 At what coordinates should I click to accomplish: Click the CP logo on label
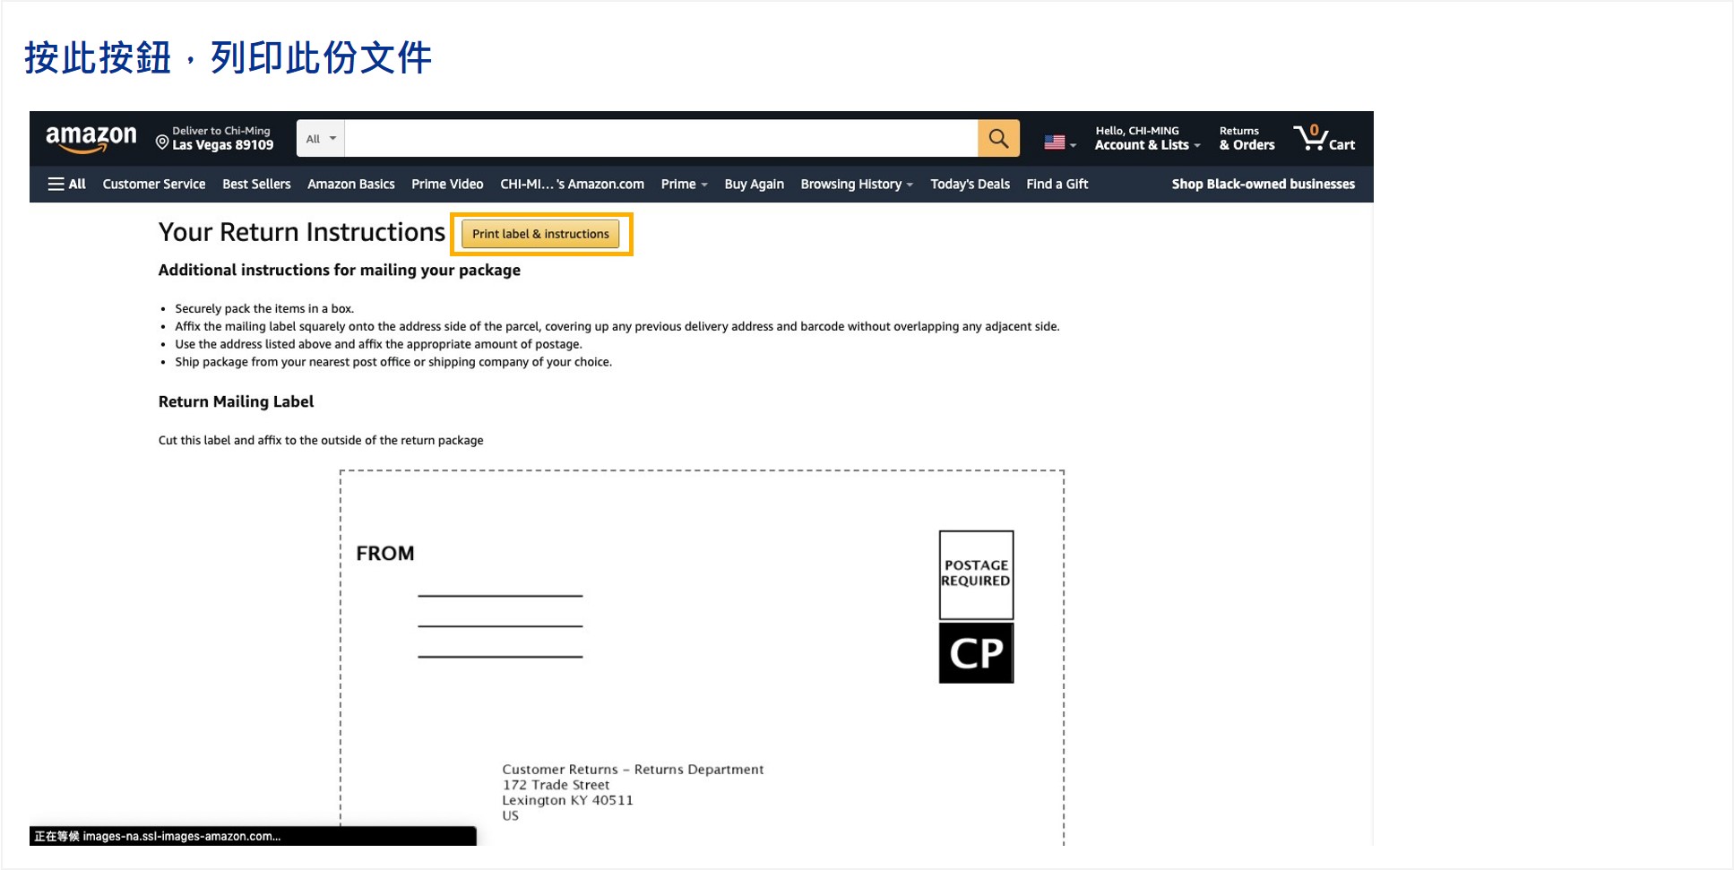tap(976, 653)
